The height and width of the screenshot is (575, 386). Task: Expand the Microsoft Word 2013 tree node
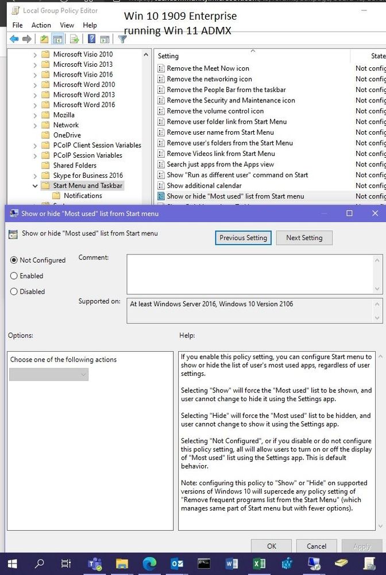[35, 95]
